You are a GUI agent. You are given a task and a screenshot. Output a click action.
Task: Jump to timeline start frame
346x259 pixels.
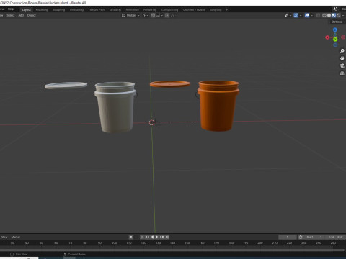click(x=142, y=237)
